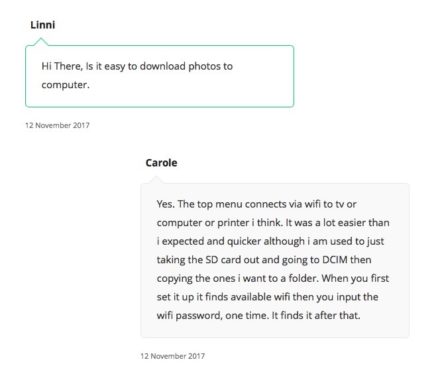Click the gray pointer on Carole's bubble
The image size is (442, 372).
(x=156, y=180)
